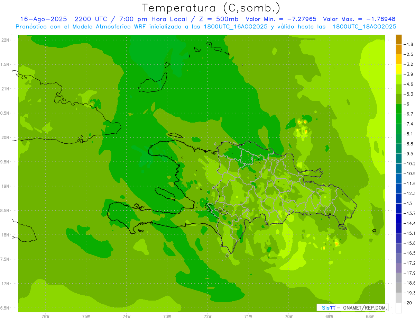Click the '70W' longitude axis label

(x=289, y=316)
